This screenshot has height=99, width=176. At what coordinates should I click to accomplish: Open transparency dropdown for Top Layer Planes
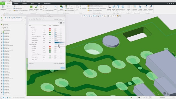(61, 35)
